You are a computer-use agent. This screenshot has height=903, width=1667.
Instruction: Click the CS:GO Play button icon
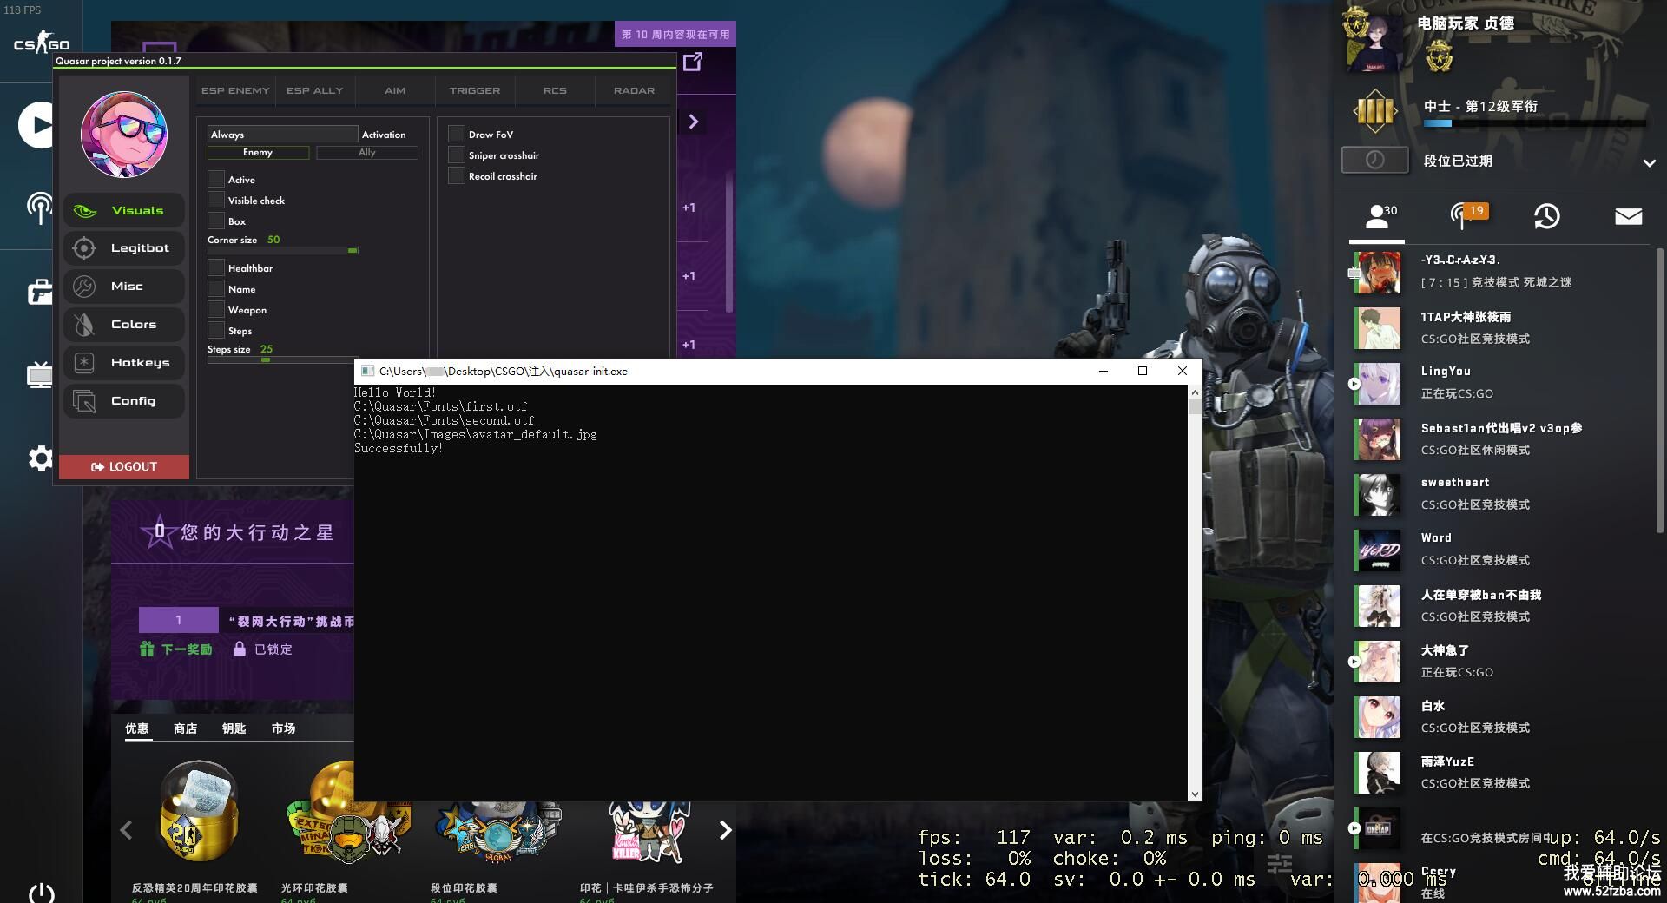pyautogui.click(x=36, y=125)
